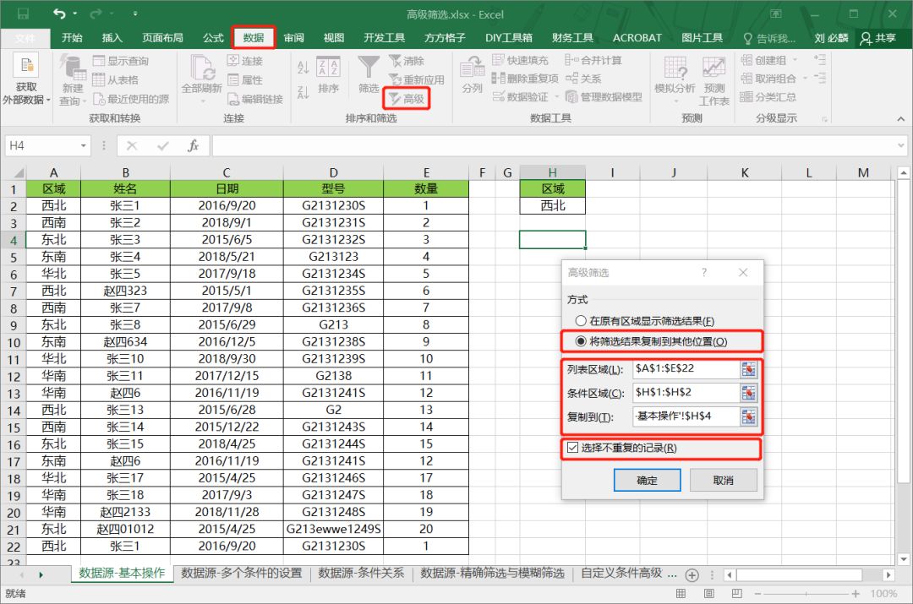
Task: Click From Table icon
Action: [99, 79]
